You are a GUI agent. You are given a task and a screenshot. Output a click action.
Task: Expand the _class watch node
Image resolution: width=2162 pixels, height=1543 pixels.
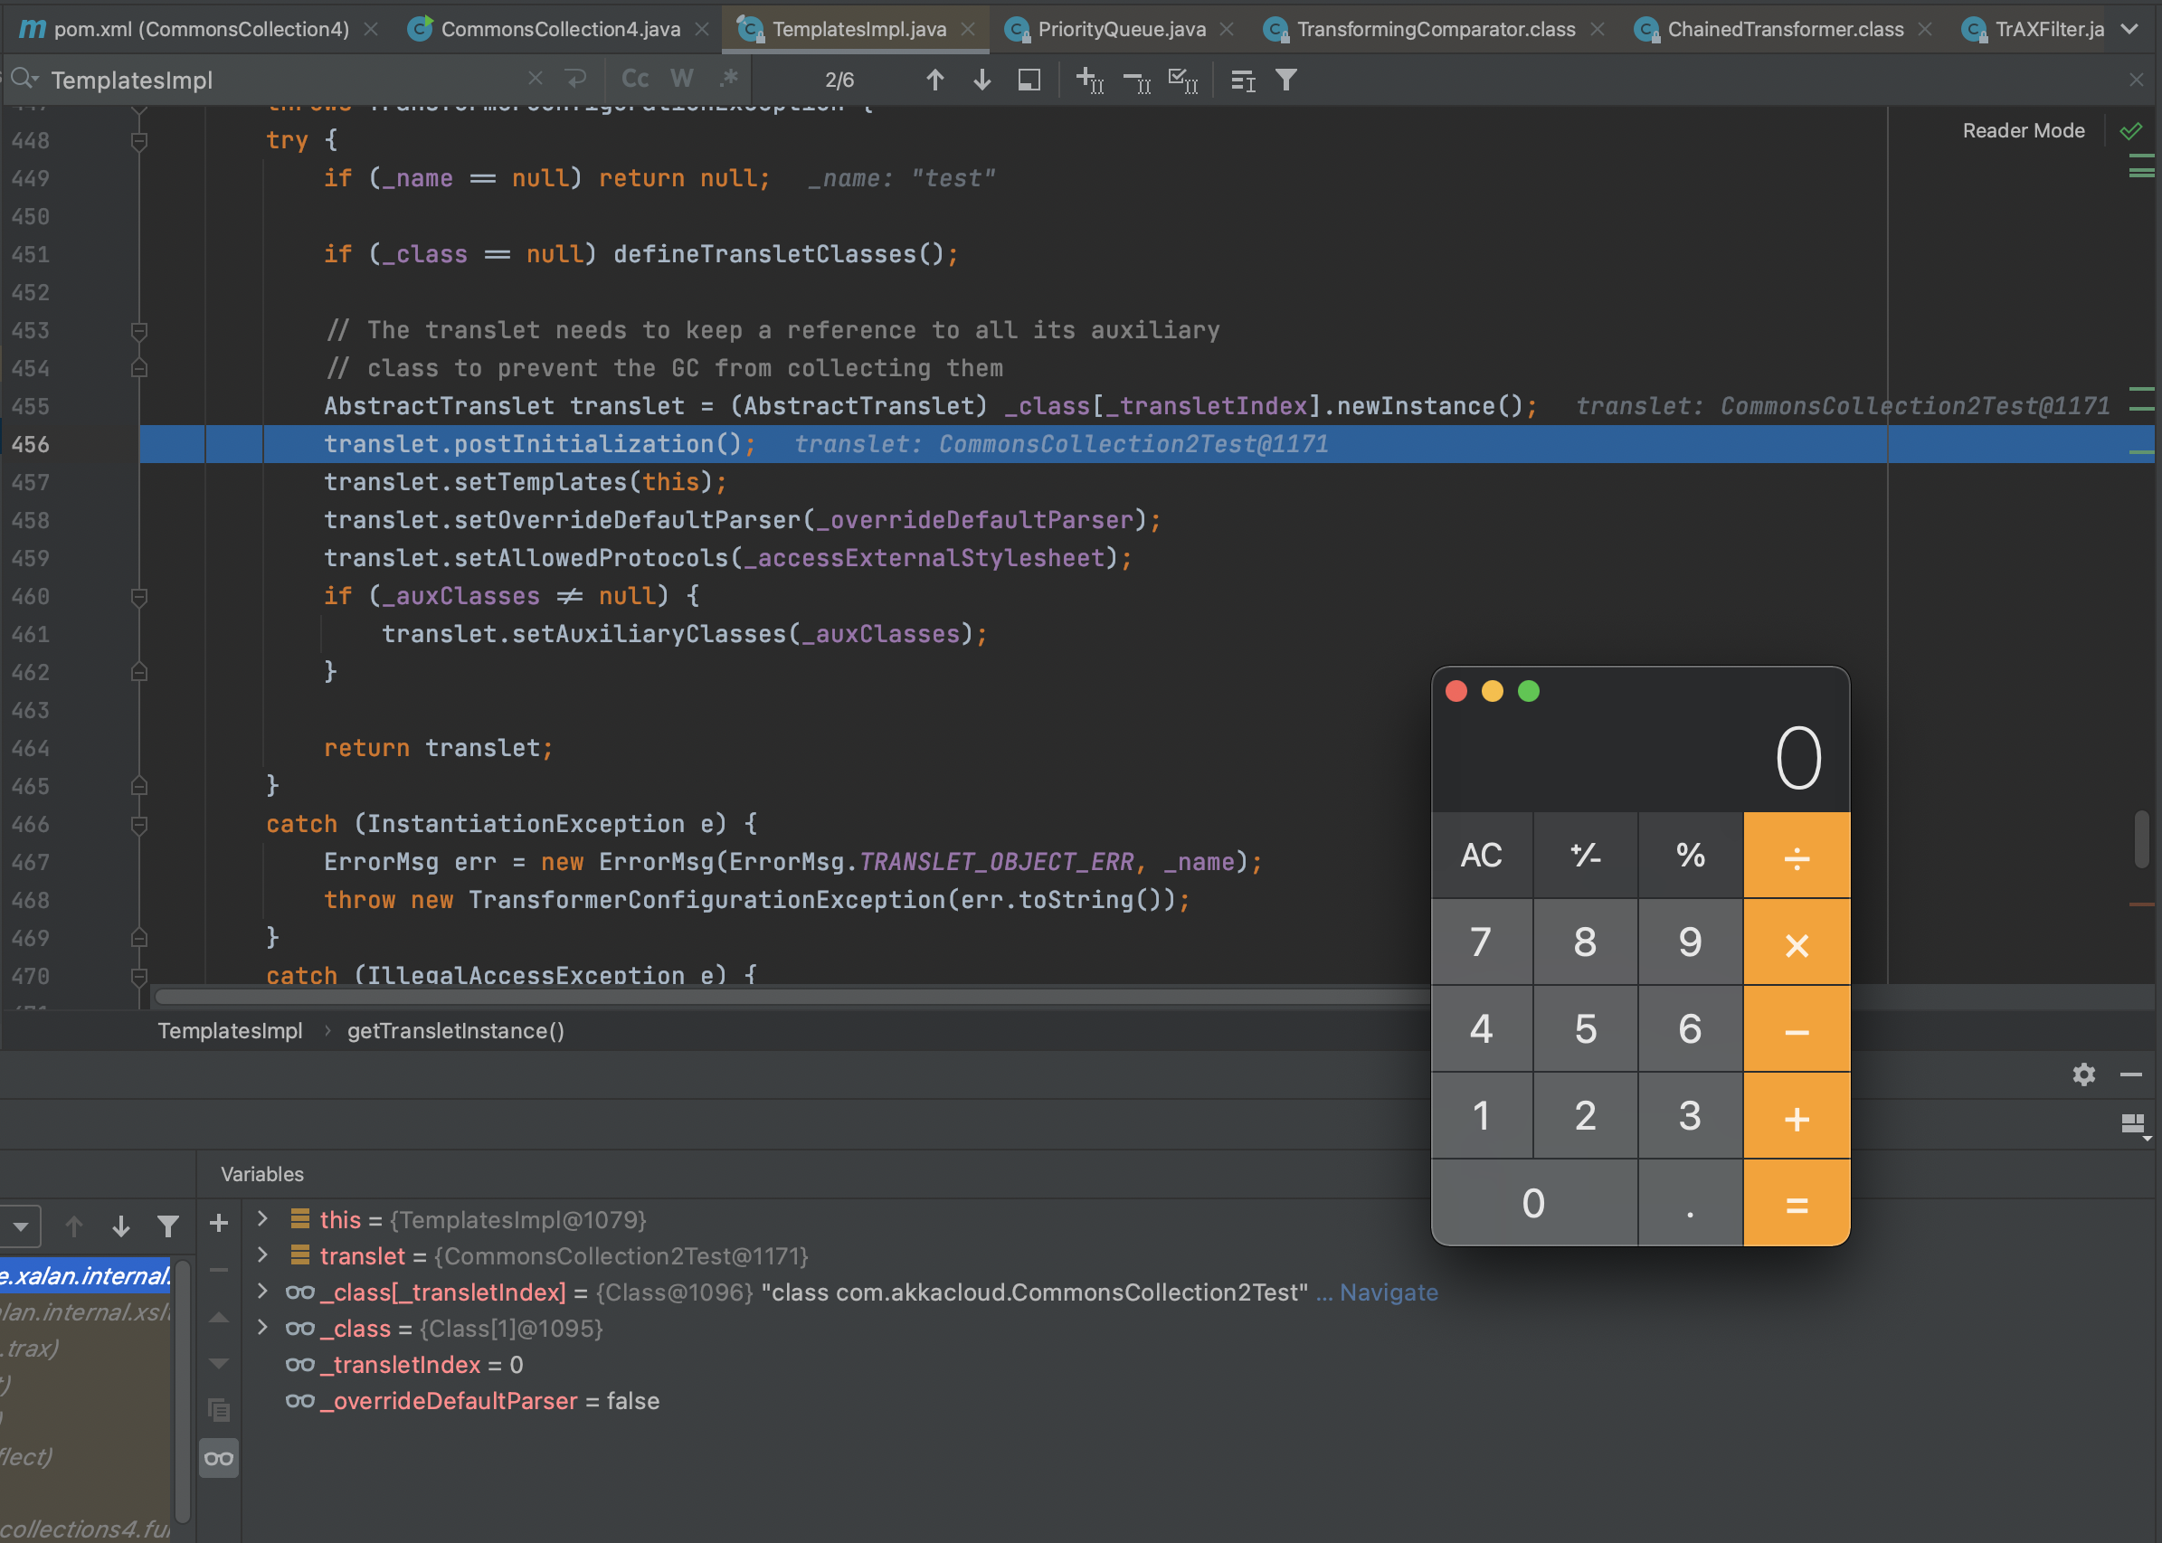click(x=262, y=1328)
